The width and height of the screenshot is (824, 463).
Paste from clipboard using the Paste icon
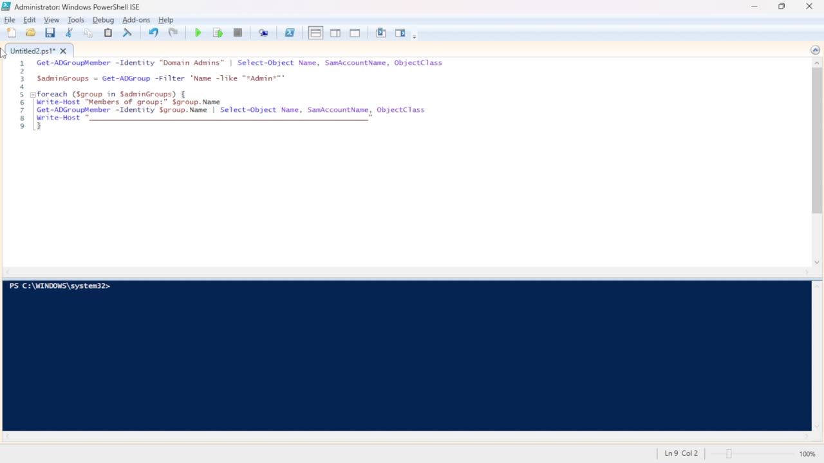[108, 33]
